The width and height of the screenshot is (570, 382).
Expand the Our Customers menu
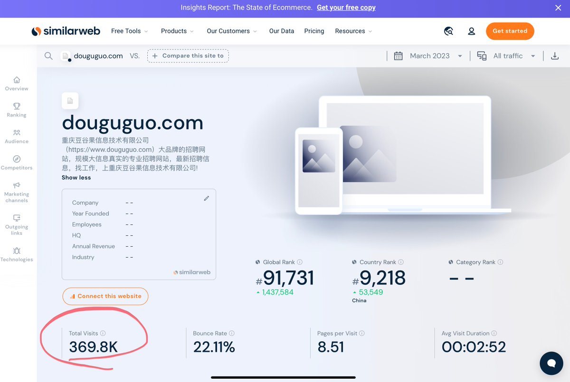tap(232, 31)
